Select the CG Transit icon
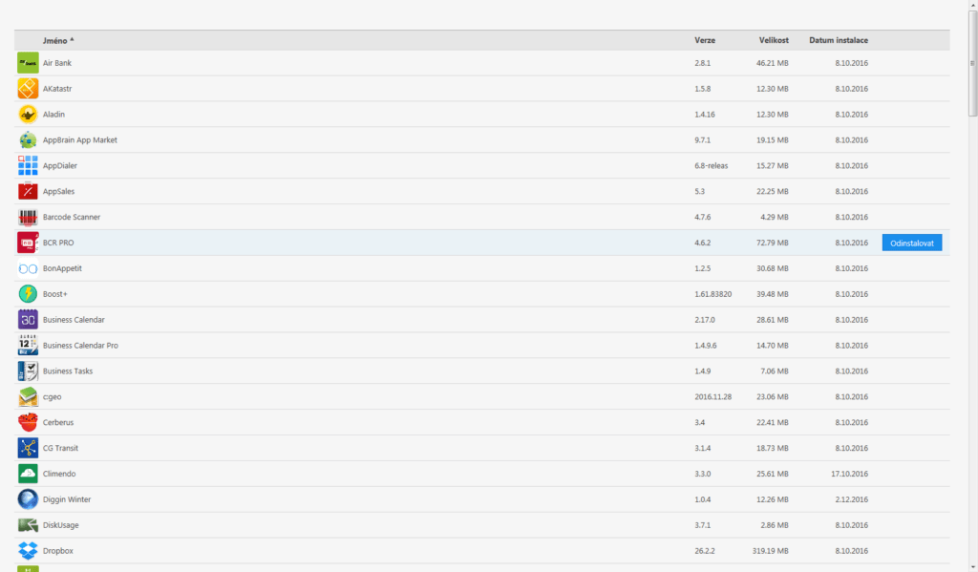 28,448
